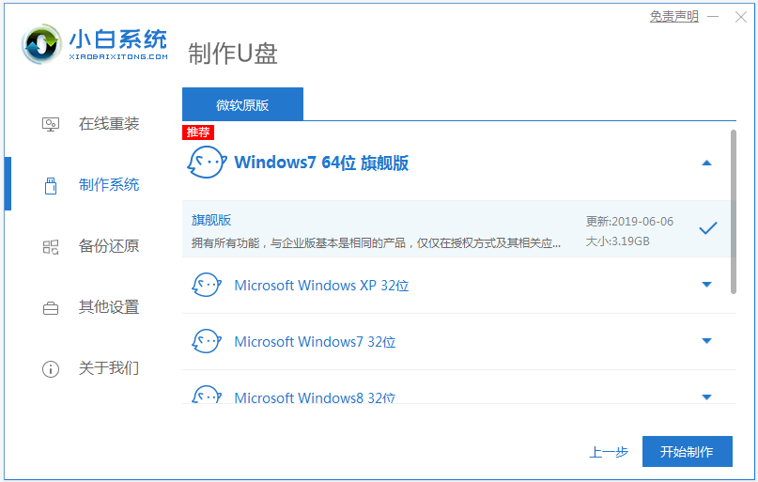The height and width of the screenshot is (482, 758).
Task: Expand the Microsoft Windows7 32位 entry
Action: 707,341
